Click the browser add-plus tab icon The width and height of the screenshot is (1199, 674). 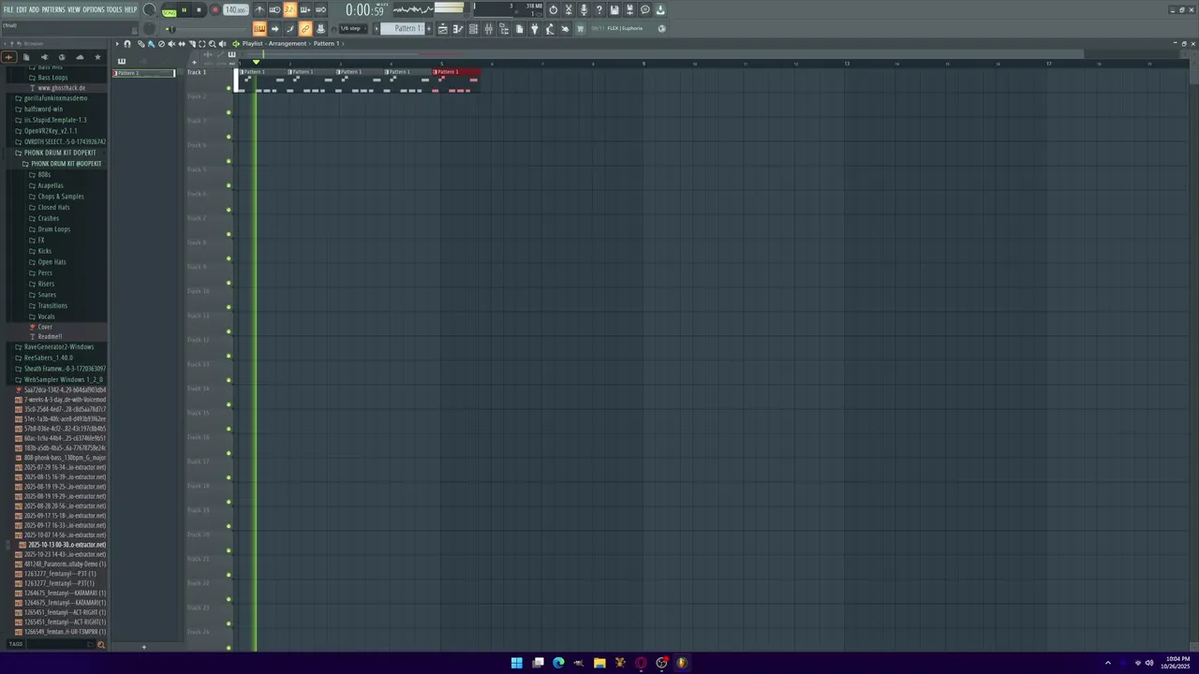(x=8, y=57)
